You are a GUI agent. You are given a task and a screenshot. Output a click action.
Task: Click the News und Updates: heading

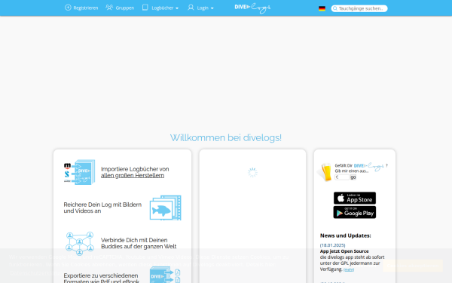pos(345,235)
